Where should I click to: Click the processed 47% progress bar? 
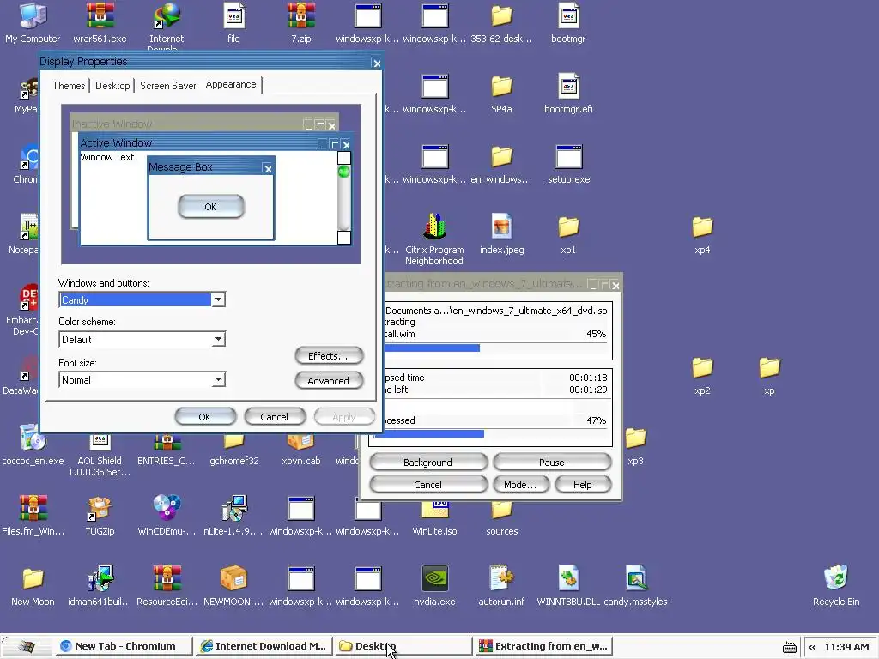click(490, 433)
